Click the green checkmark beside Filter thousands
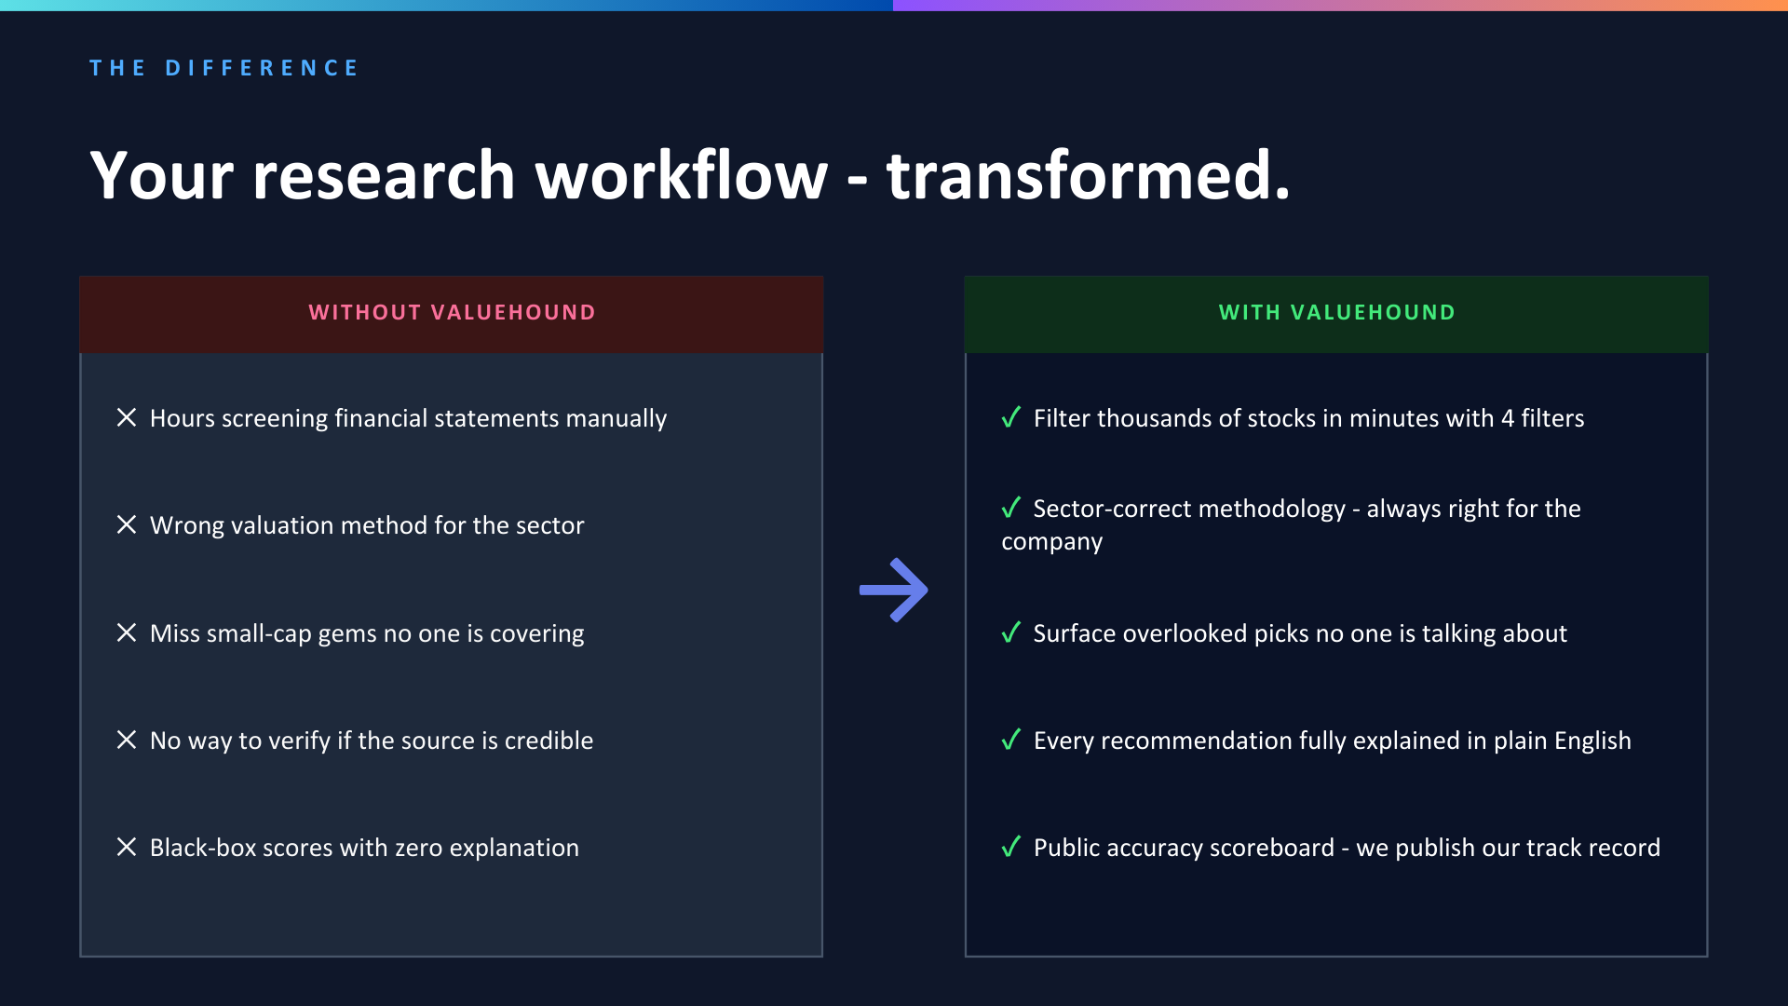The width and height of the screenshot is (1788, 1006). coord(1010,417)
